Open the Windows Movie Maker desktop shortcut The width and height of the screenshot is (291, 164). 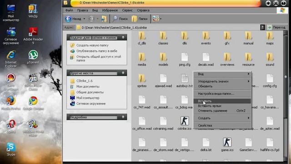33,128
